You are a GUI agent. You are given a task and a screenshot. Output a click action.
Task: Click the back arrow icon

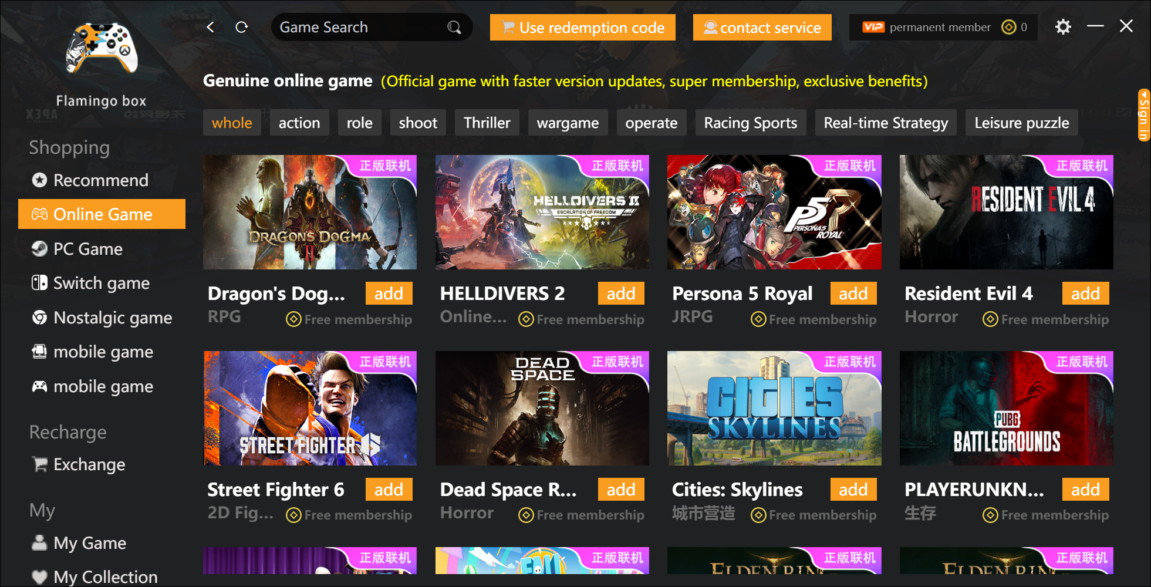click(211, 27)
